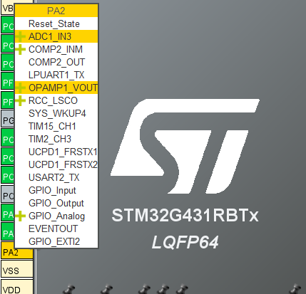Select UCPD1_FRSTX1 option

[56, 152]
